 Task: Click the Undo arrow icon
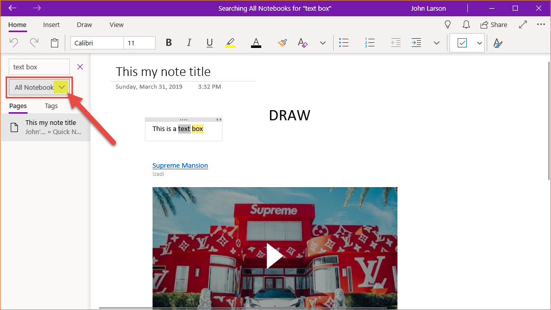pos(14,43)
